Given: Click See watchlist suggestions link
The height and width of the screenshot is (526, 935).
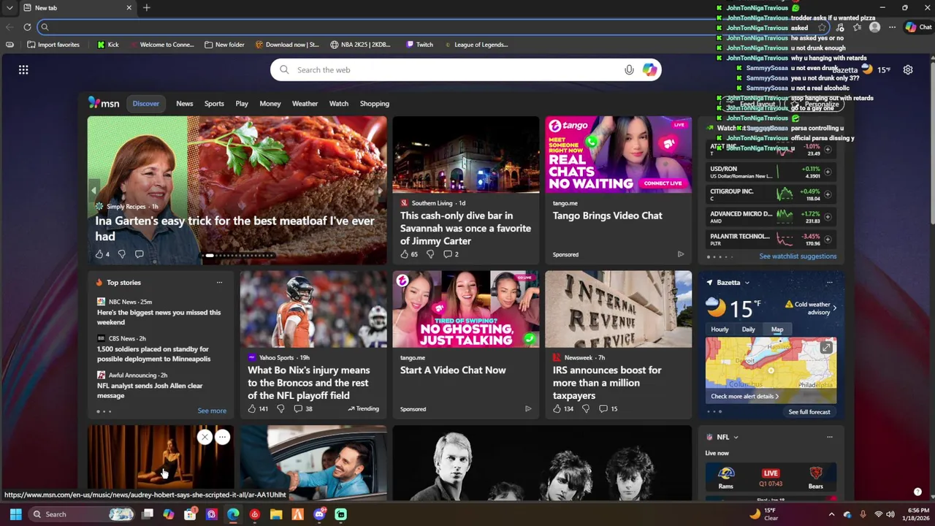Looking at the screenshot, I should coord(798,256).
